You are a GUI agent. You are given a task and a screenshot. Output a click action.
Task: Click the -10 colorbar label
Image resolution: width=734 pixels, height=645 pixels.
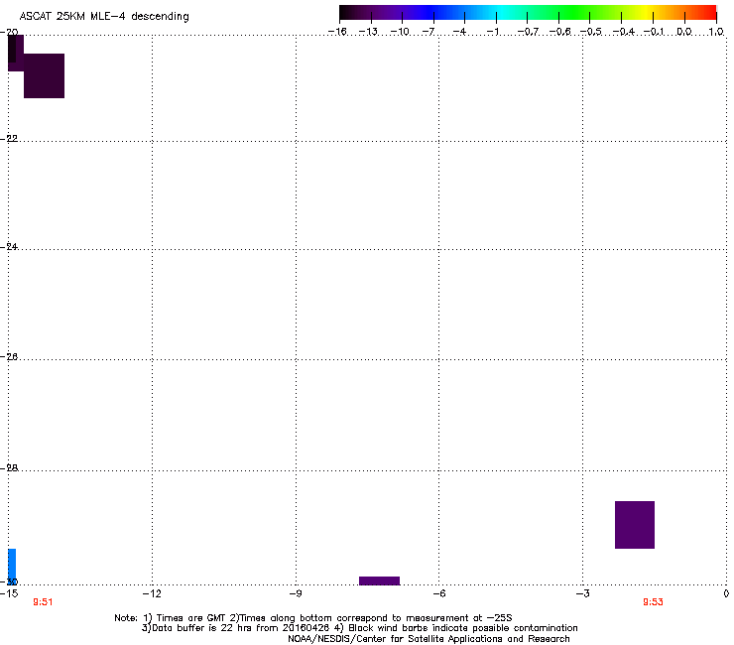click(x=400, y=32)
